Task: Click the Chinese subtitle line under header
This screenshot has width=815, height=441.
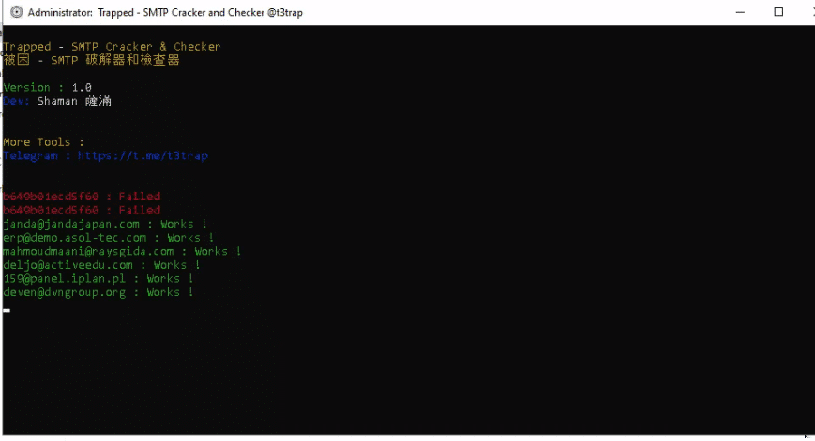Action: pos(92,60)
